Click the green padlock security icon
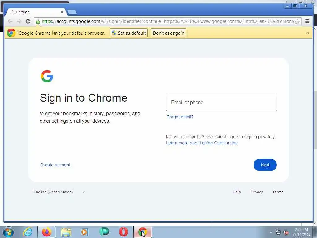Image resolution: width=317 pixels, height=238 pixels. [x=38, y=21]
